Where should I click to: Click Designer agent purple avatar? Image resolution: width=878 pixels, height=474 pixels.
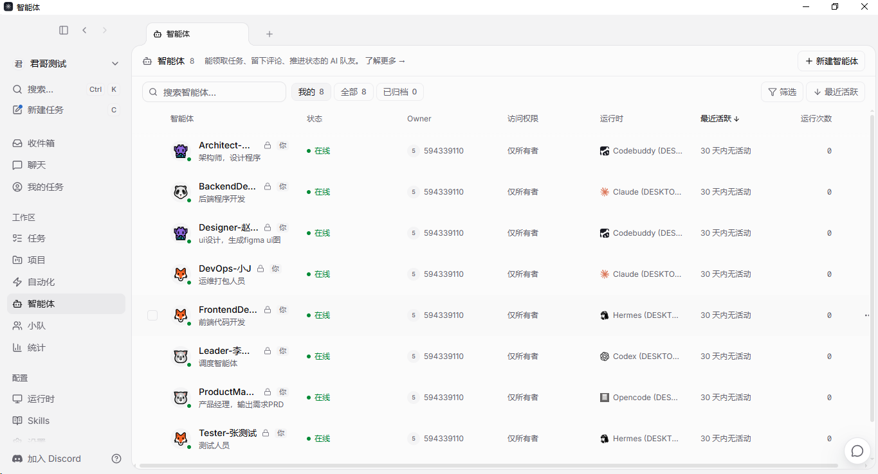(x=181, y=233)
